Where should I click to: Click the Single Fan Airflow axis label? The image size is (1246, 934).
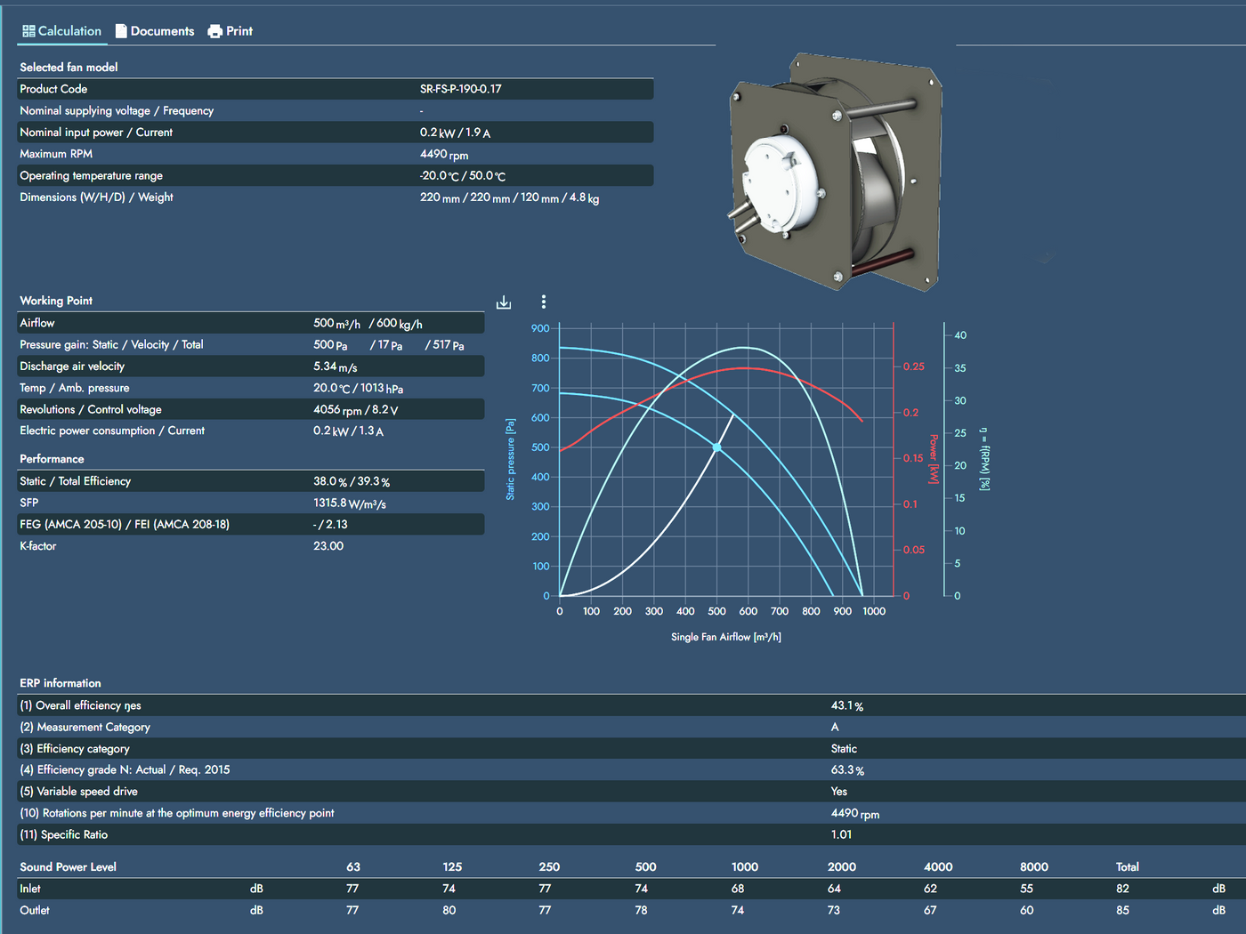pos(726,637)
